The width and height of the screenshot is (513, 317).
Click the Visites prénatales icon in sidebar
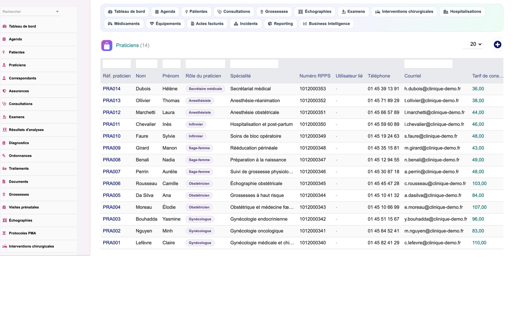pyautogui.click(x=4, y=207)
